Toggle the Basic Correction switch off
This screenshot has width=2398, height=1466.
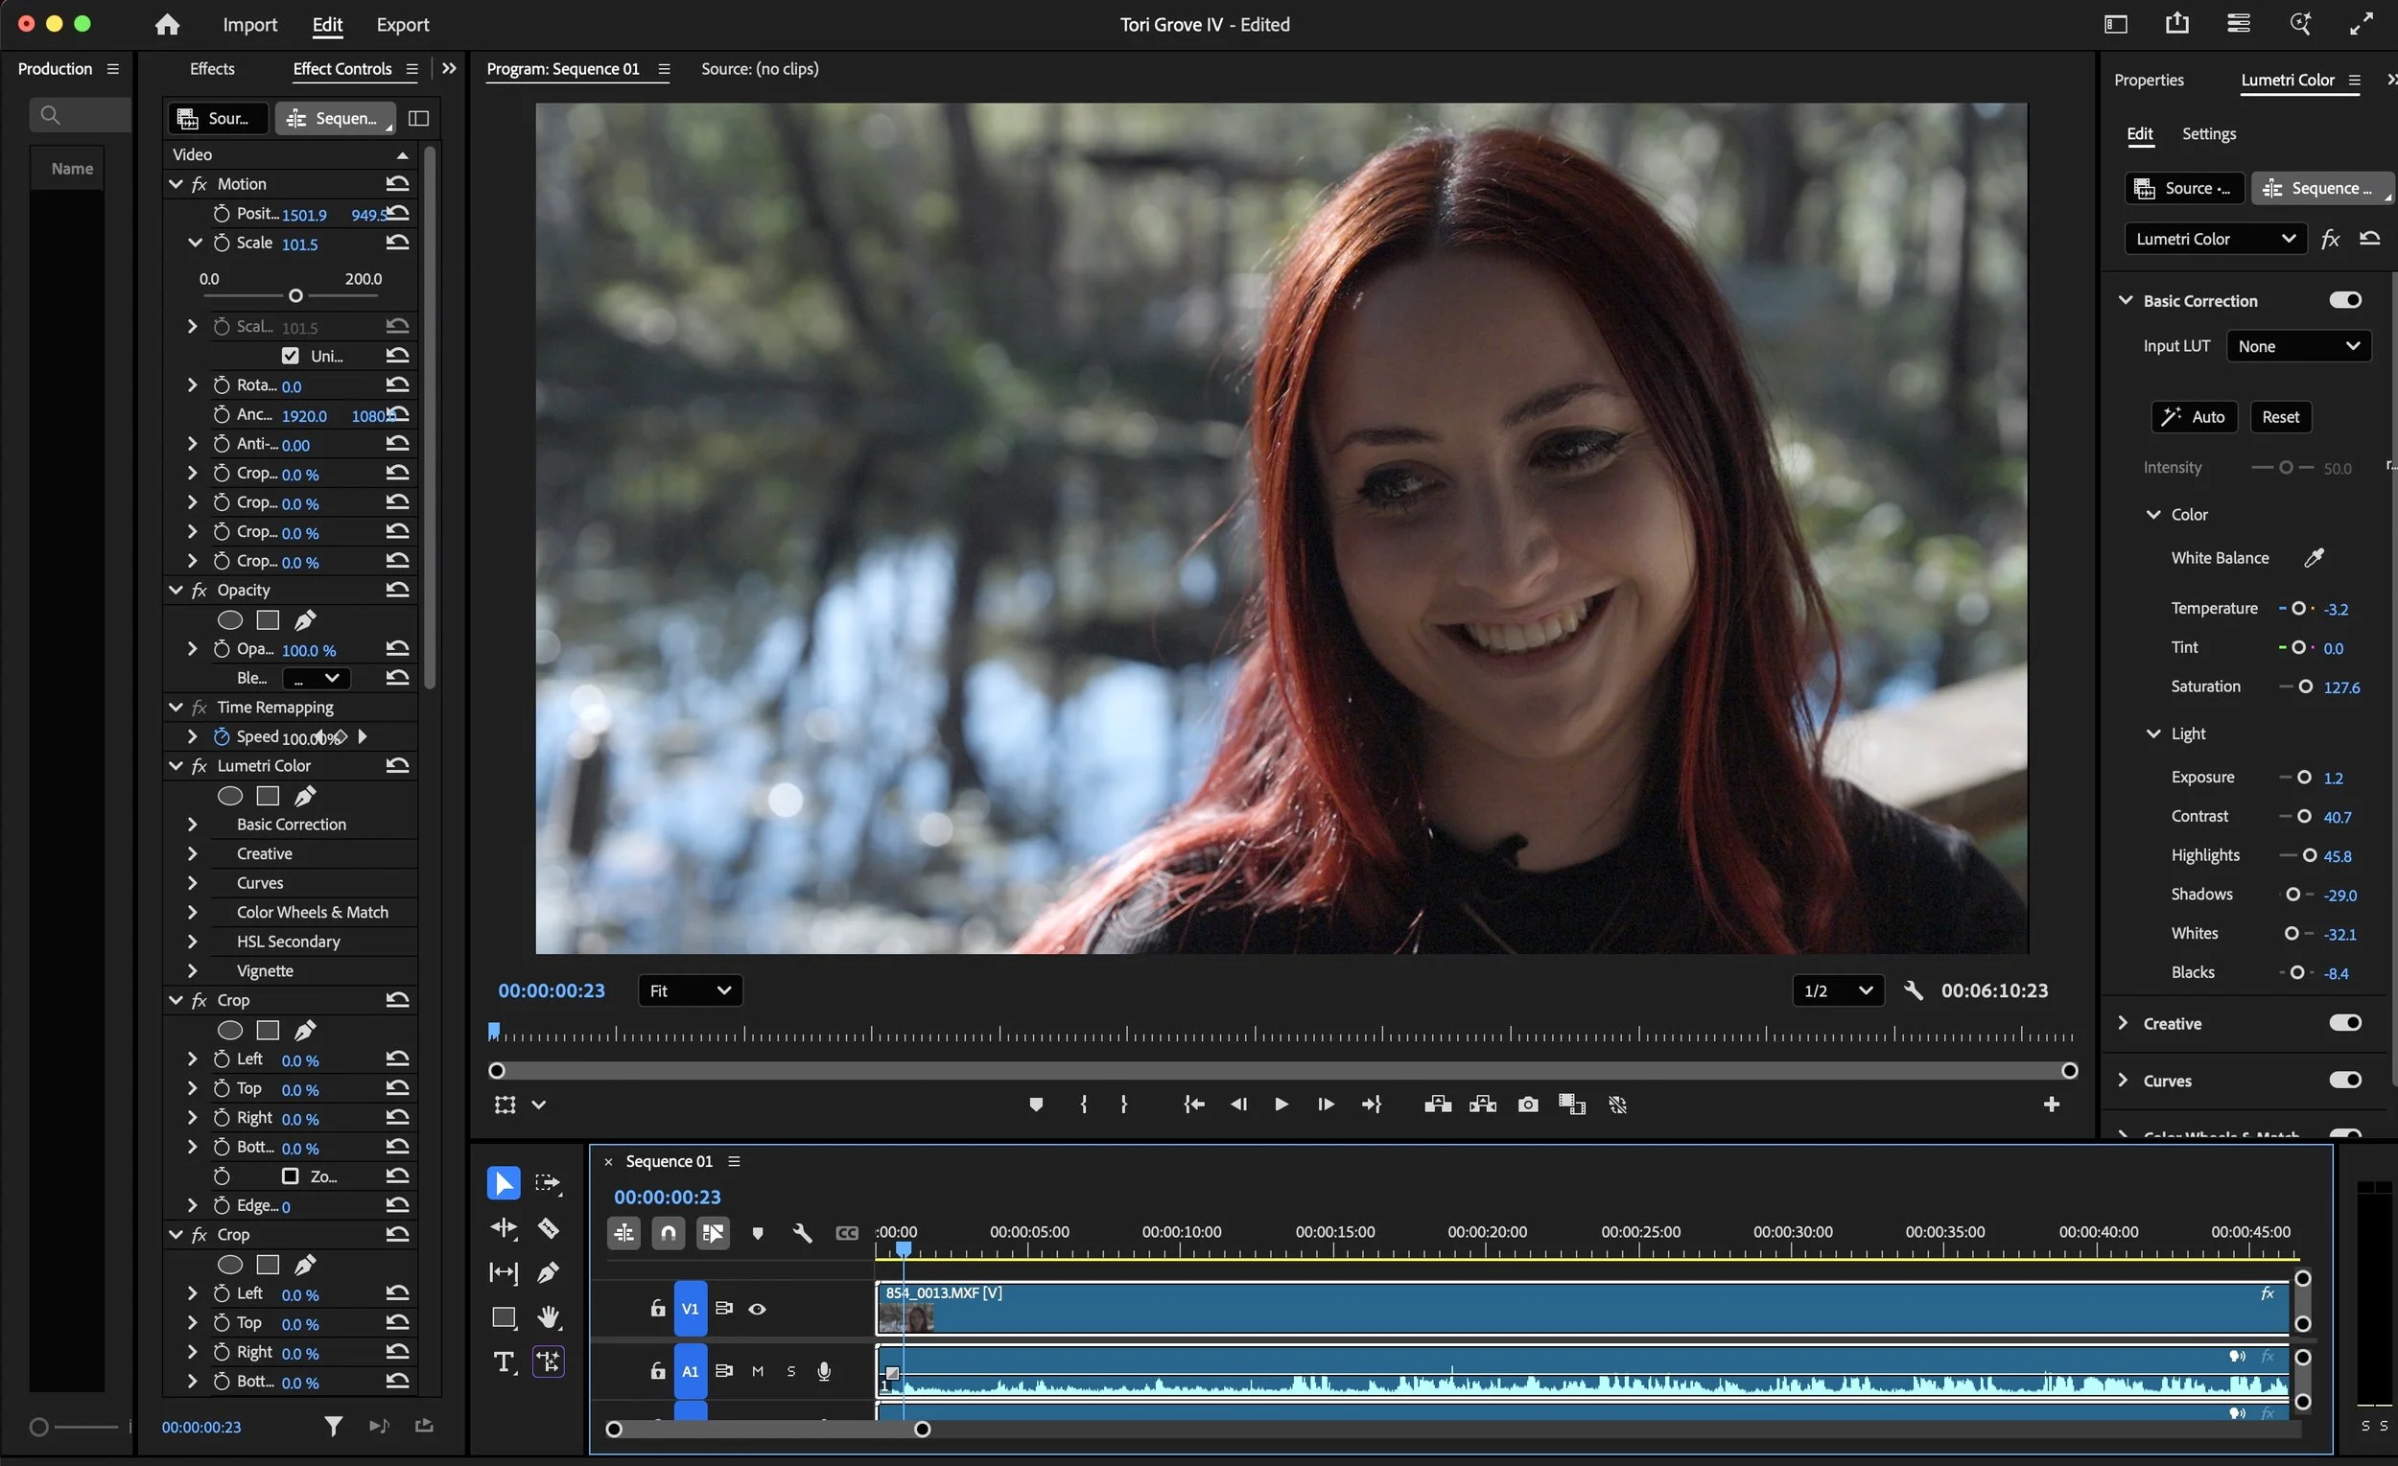tap(2343, 299)
